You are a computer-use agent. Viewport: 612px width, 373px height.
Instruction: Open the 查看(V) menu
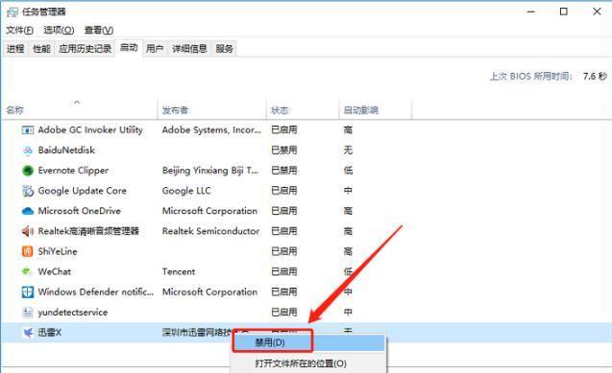pos(99,30)
